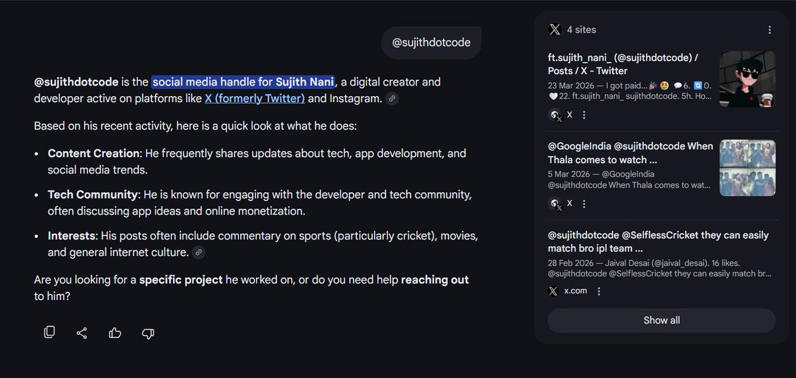Click the '@sujithdotcode' query bubble
The image size is (796, 378).
[x=431, y=42]
